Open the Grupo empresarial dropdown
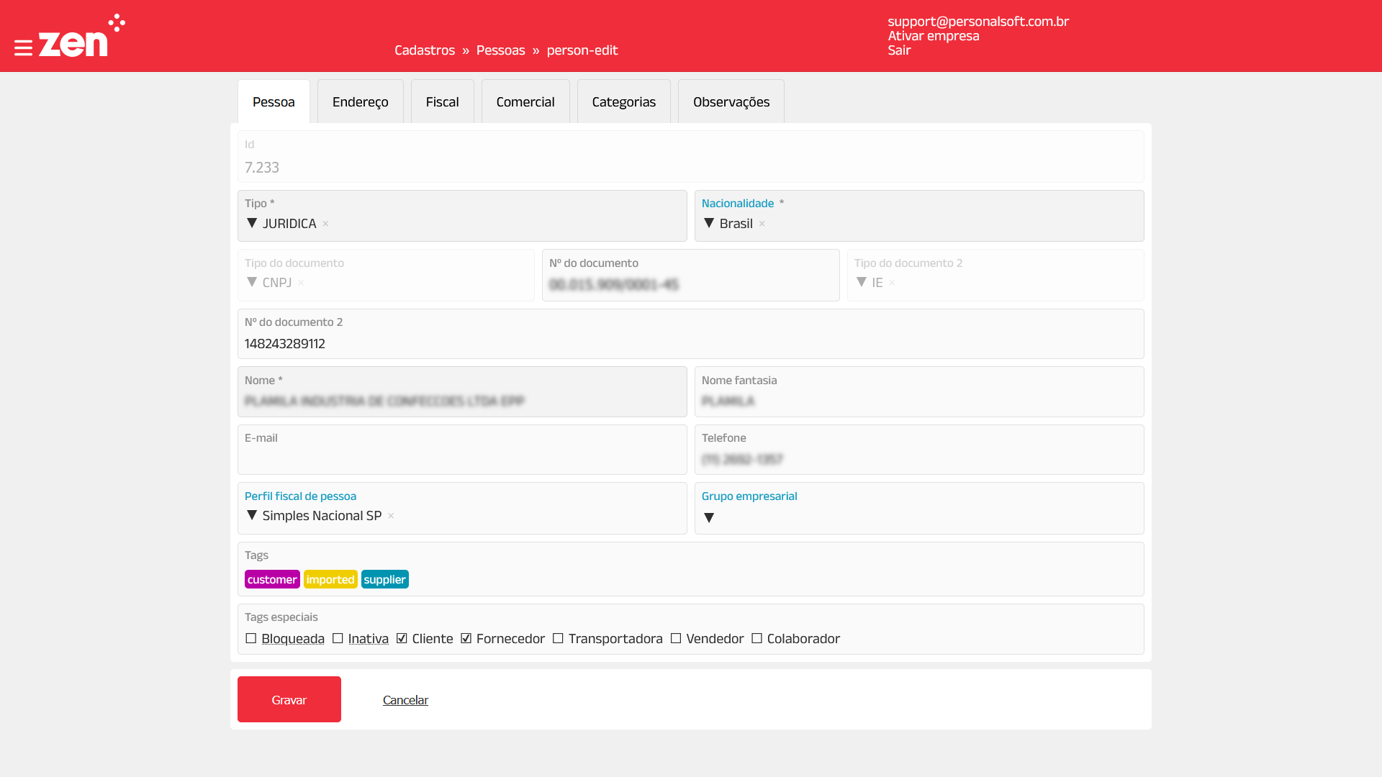Viewport: 1382px width, 777px height. coord(709,518)
